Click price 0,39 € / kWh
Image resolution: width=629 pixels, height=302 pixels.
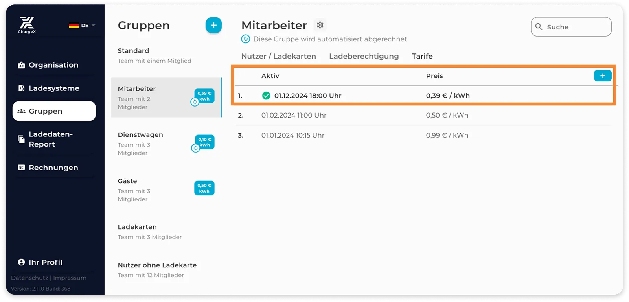(x=448, y=96)
